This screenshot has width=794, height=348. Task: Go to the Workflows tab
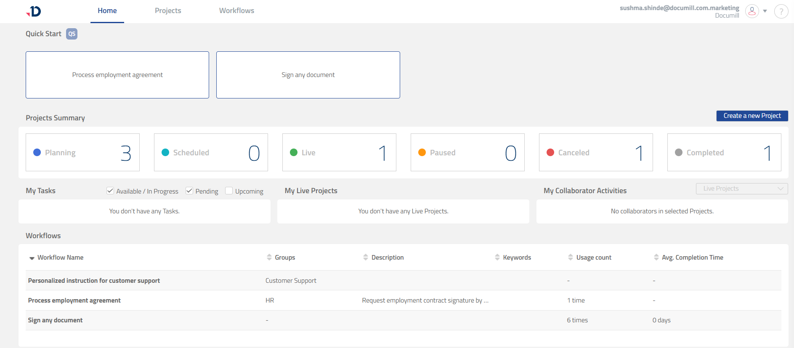pos(236,11)
